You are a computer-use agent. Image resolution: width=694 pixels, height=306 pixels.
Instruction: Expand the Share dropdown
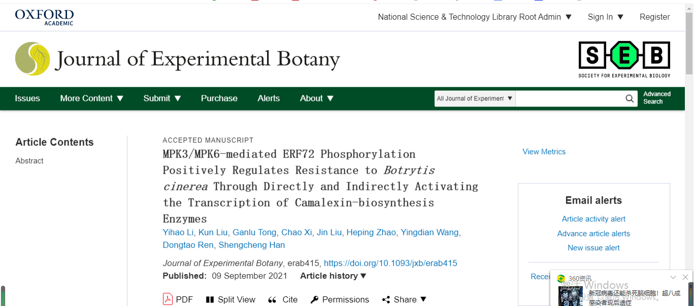(405, 299)
